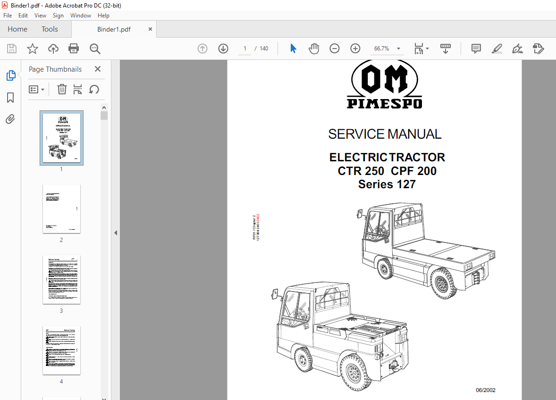Click the Page Thumbnails panel title
Screen dimensions: 556x400
[x=55, y=69]
